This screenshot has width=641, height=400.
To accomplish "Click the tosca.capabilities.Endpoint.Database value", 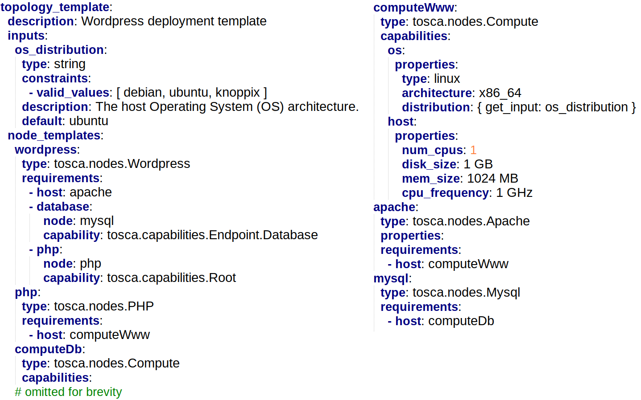I will pyautogui.click(x=212, y=235).
